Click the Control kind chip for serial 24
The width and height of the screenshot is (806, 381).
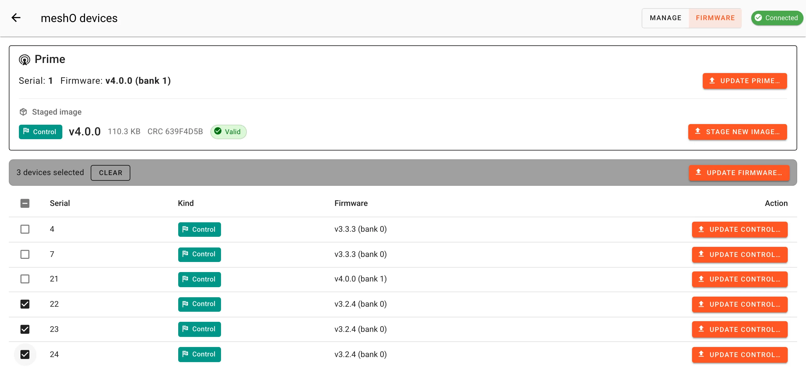200,354
